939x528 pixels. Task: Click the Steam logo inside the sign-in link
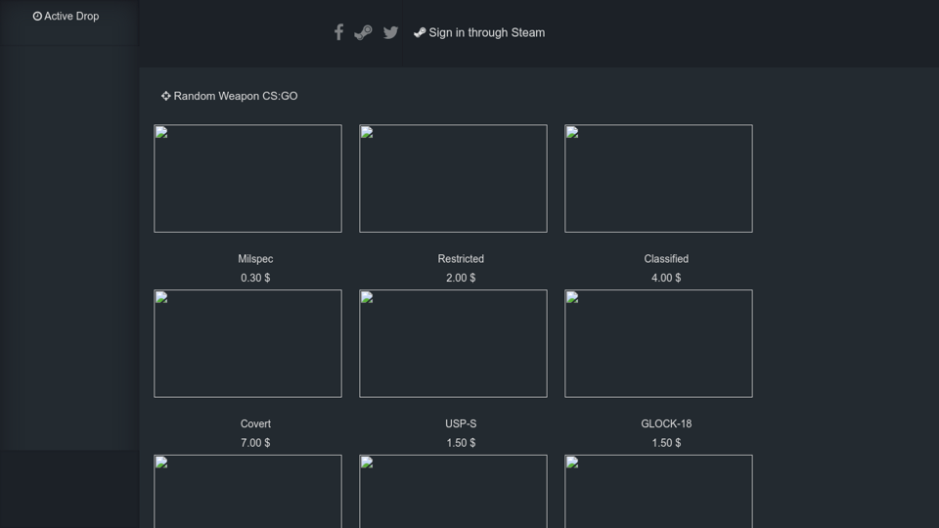tap(420, 32)
